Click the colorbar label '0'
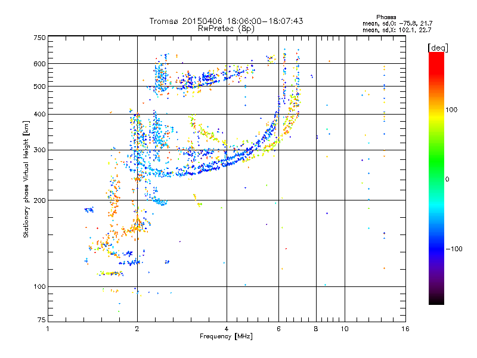 447,180
